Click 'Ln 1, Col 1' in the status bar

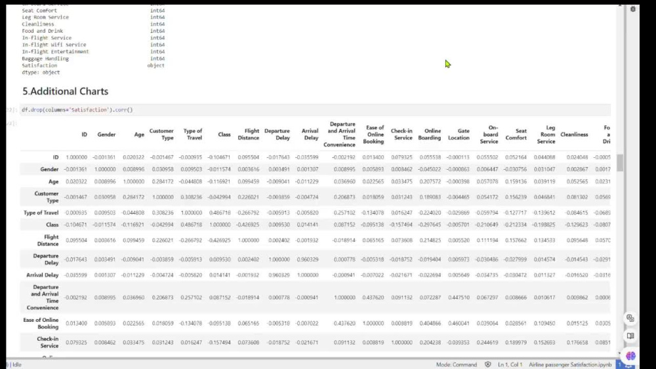coord(510,364)
